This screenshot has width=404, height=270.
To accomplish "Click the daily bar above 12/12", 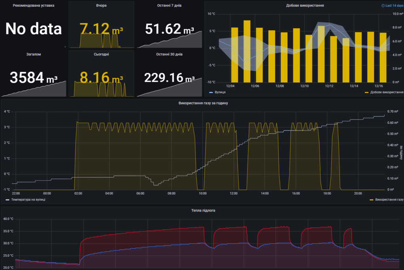I will 333,59.
